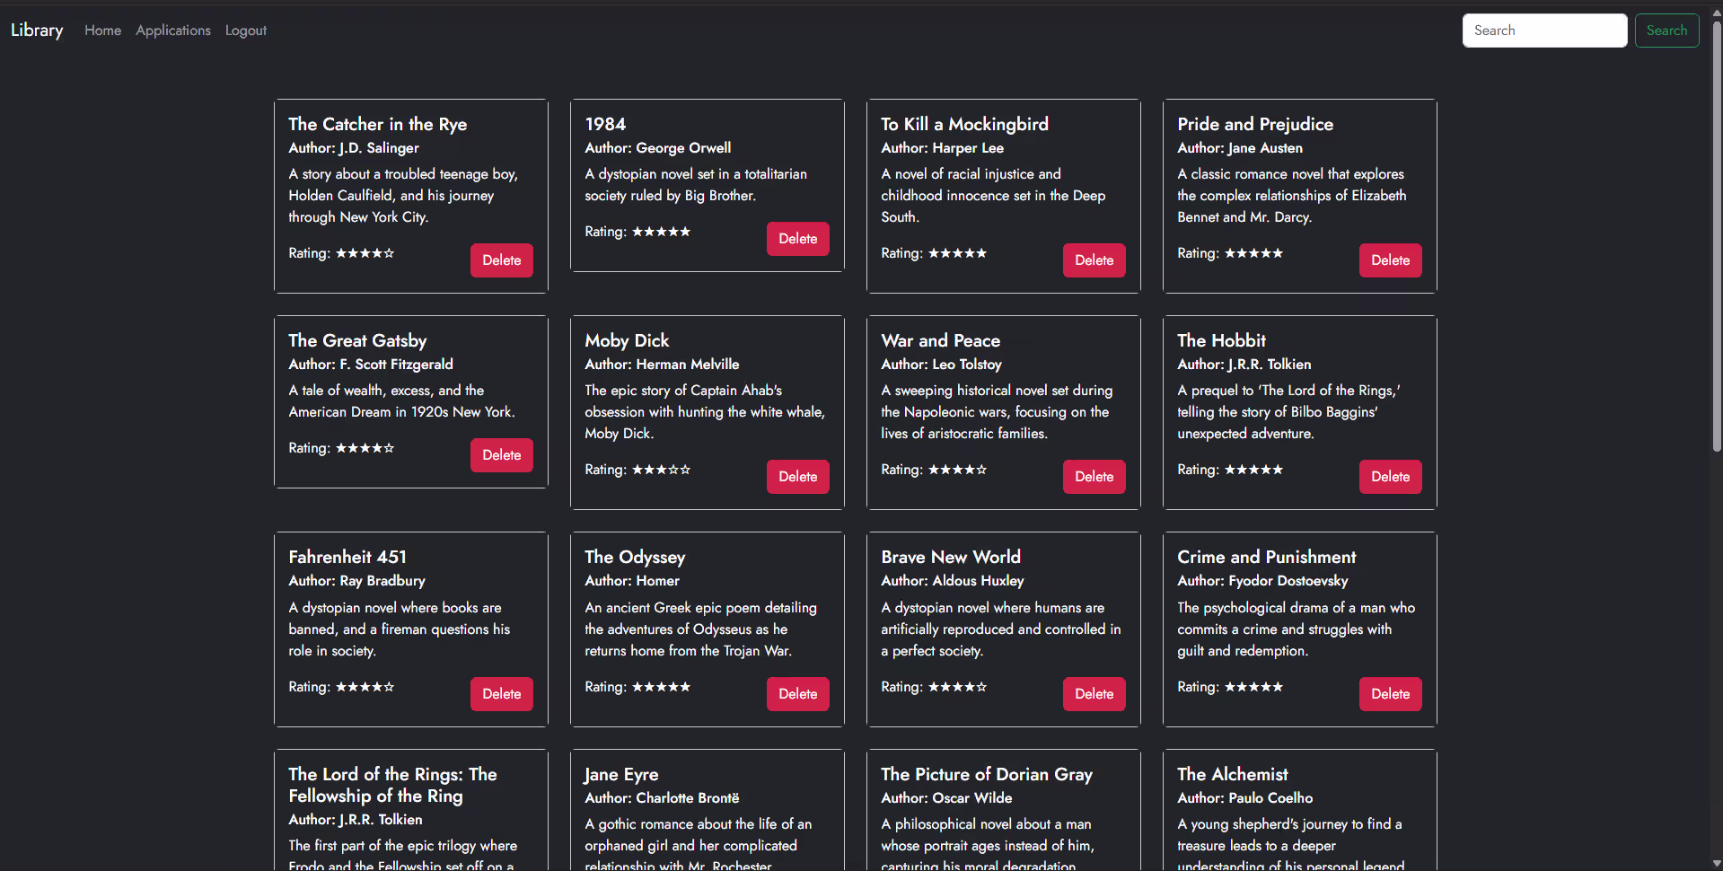Click the scrollbar down arrow

(x=1716, y=862)
